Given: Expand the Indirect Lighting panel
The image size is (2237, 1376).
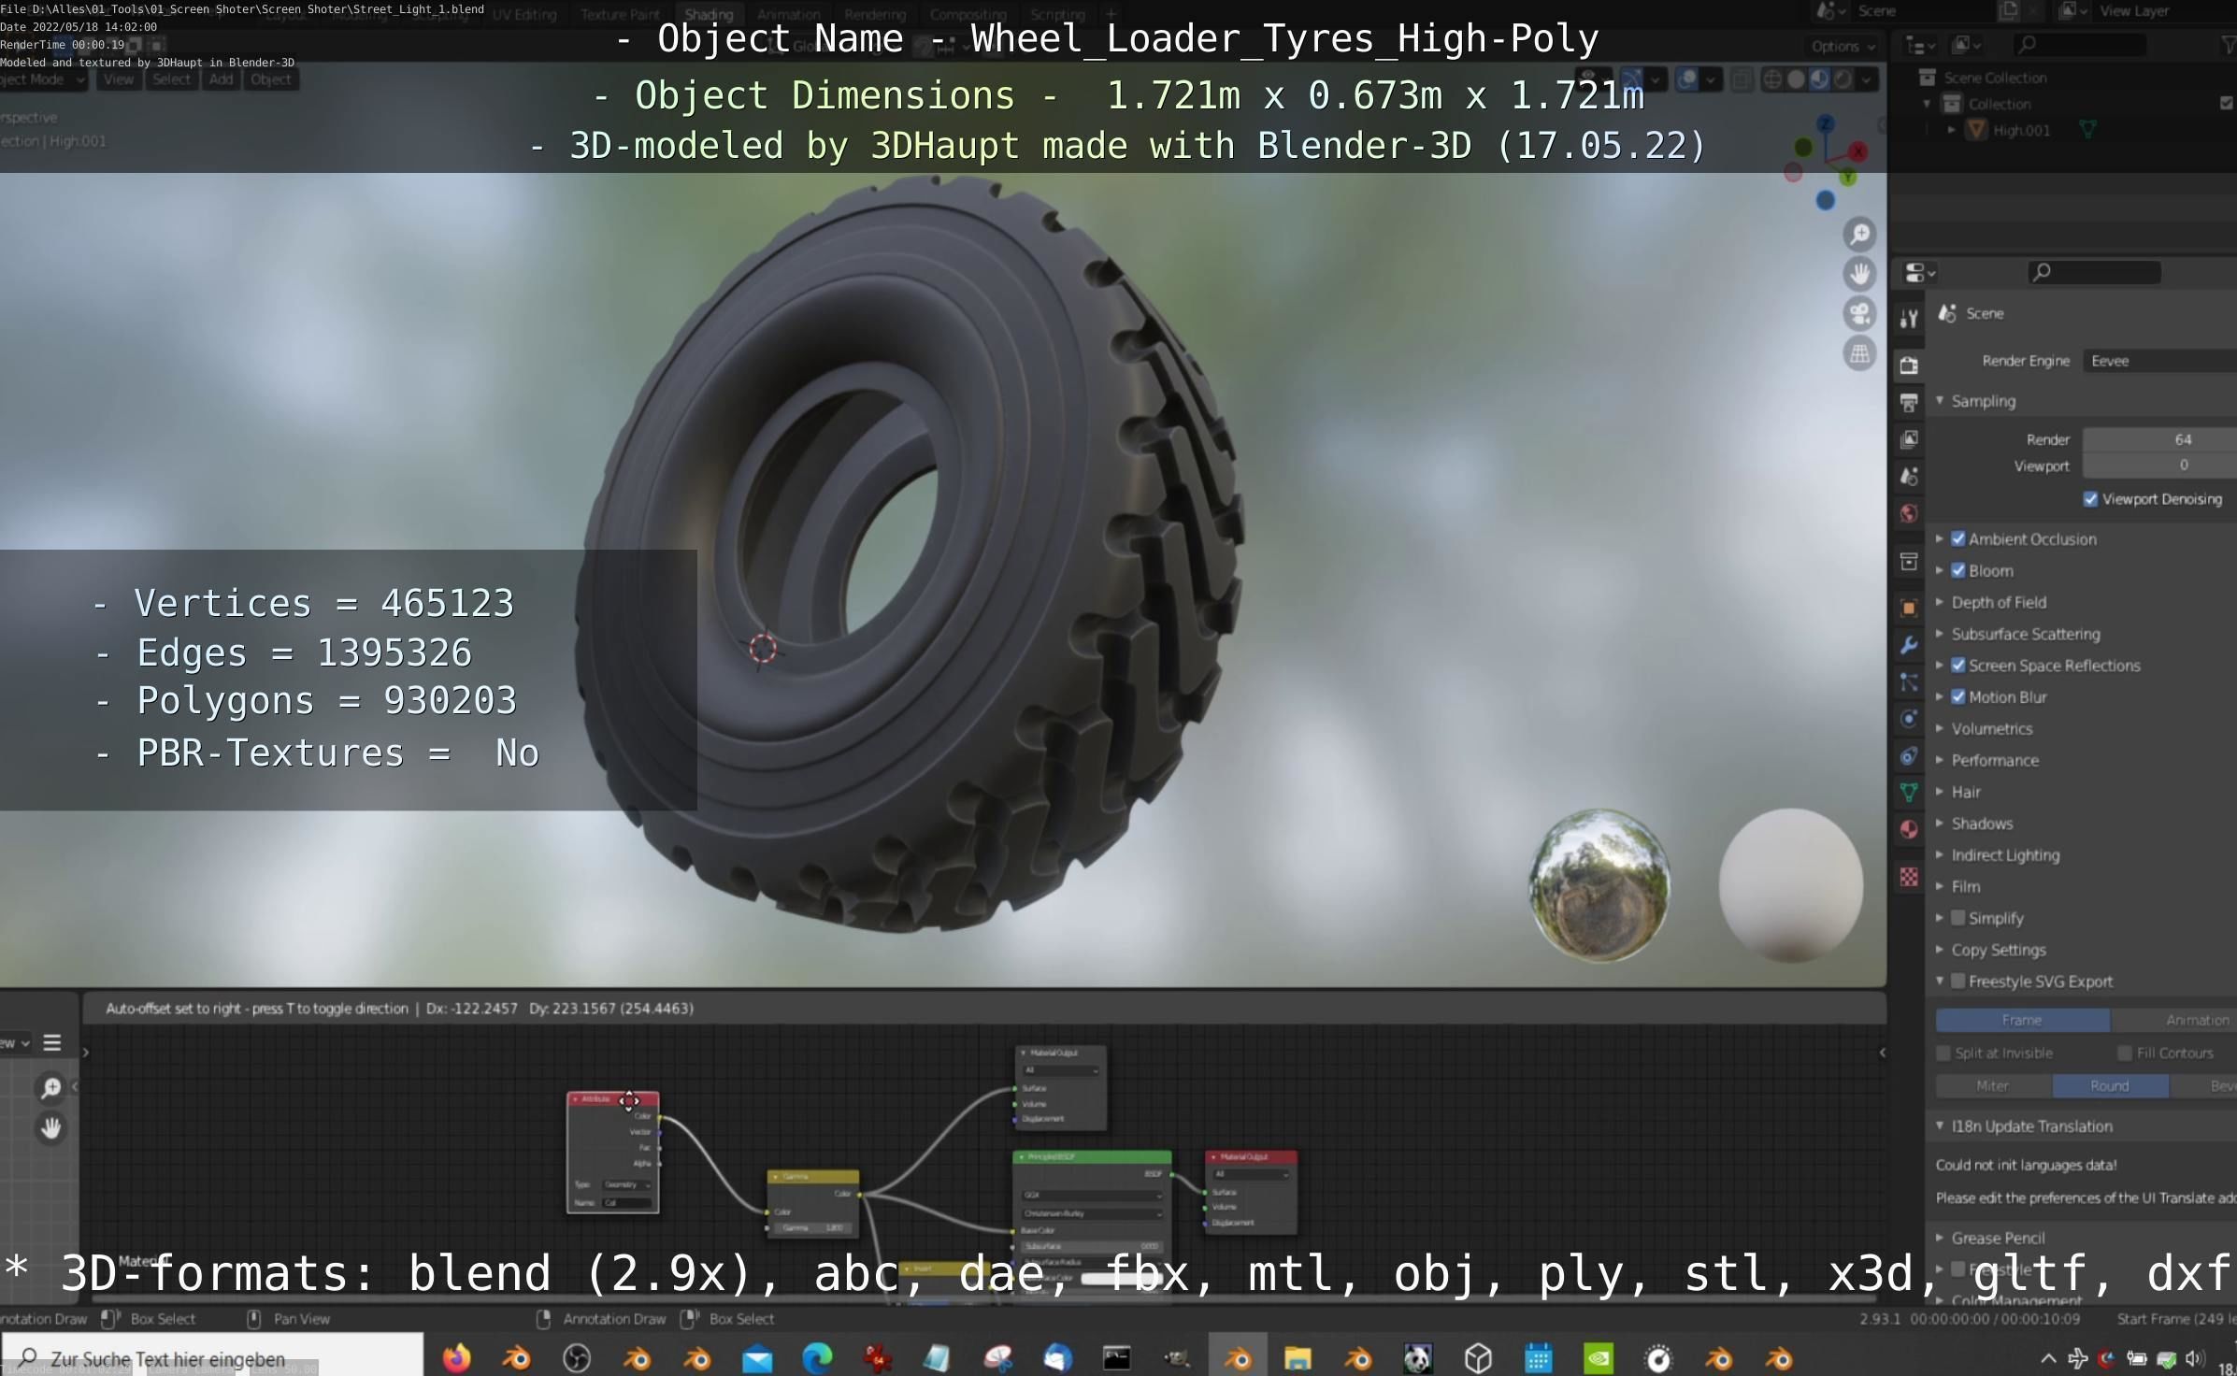Looking at the screenshot, I should tap(1939, 855).
